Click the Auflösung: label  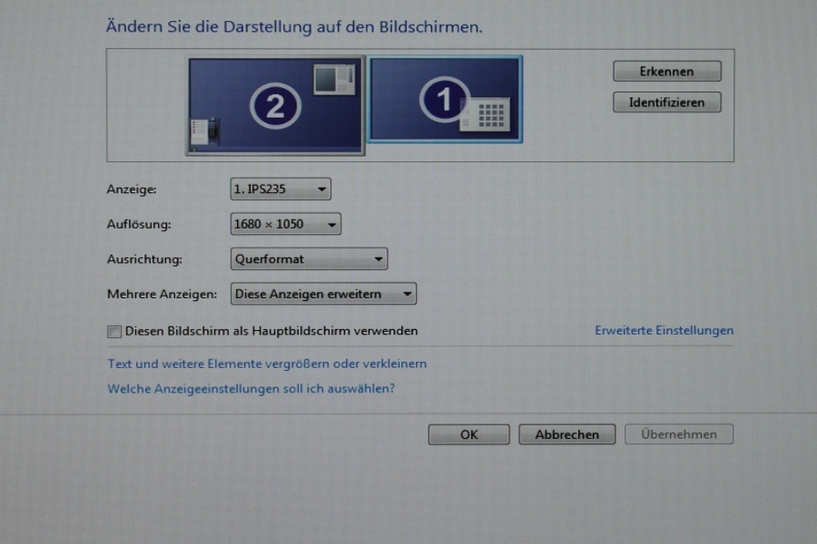139,224
